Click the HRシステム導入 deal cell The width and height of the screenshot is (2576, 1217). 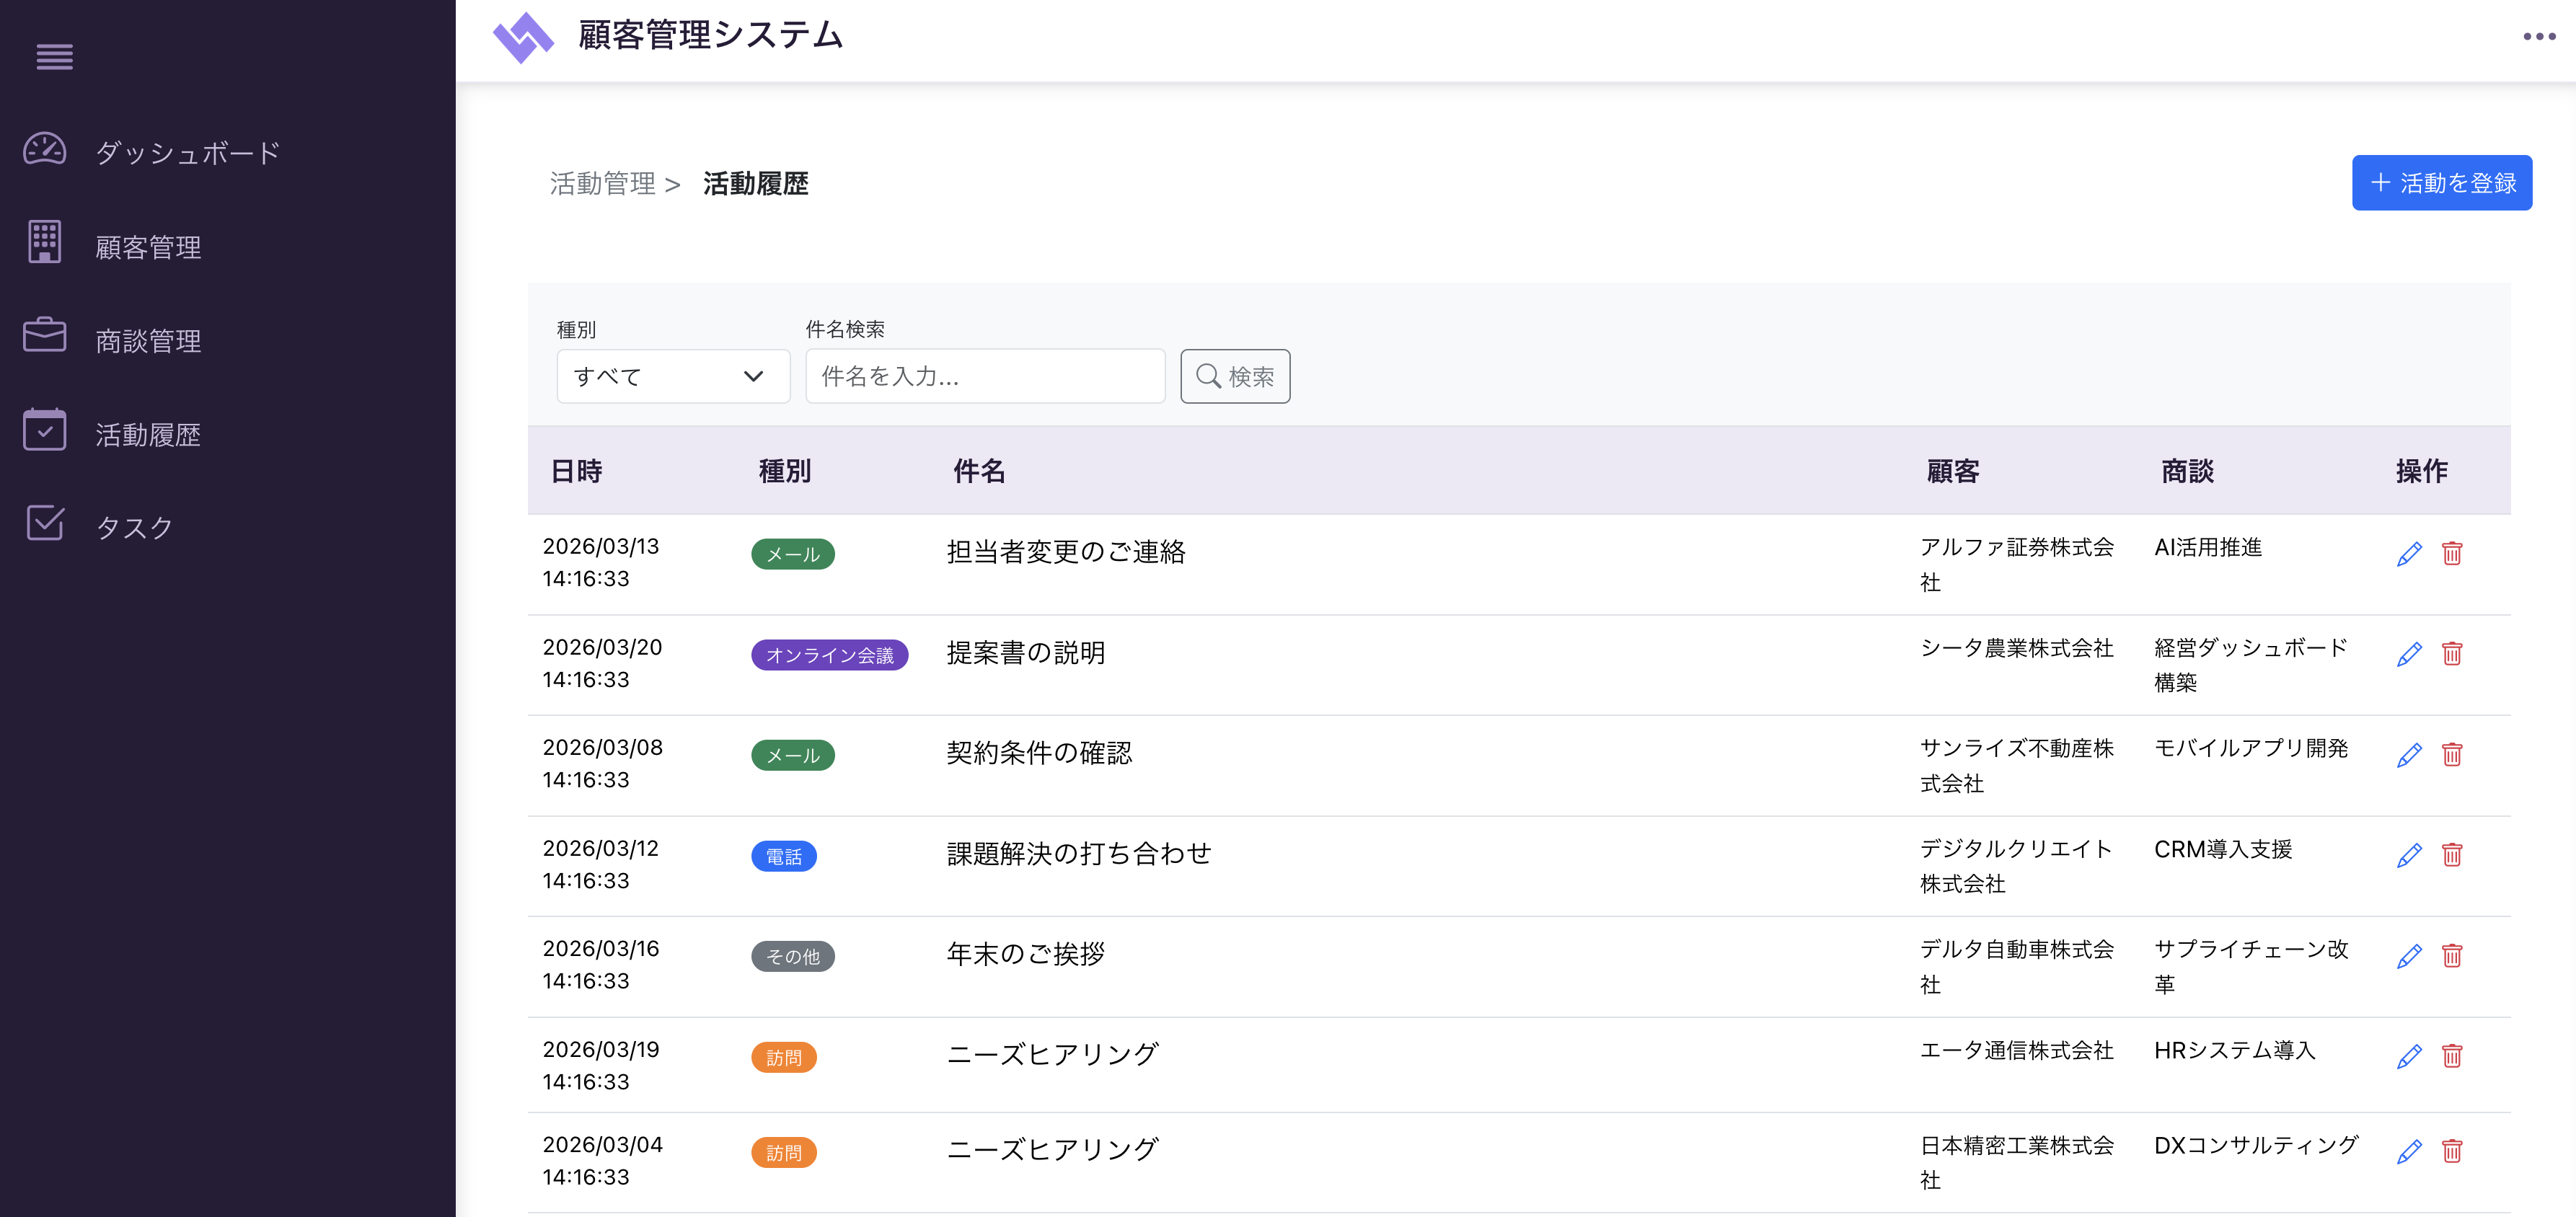(2235, 1050)
